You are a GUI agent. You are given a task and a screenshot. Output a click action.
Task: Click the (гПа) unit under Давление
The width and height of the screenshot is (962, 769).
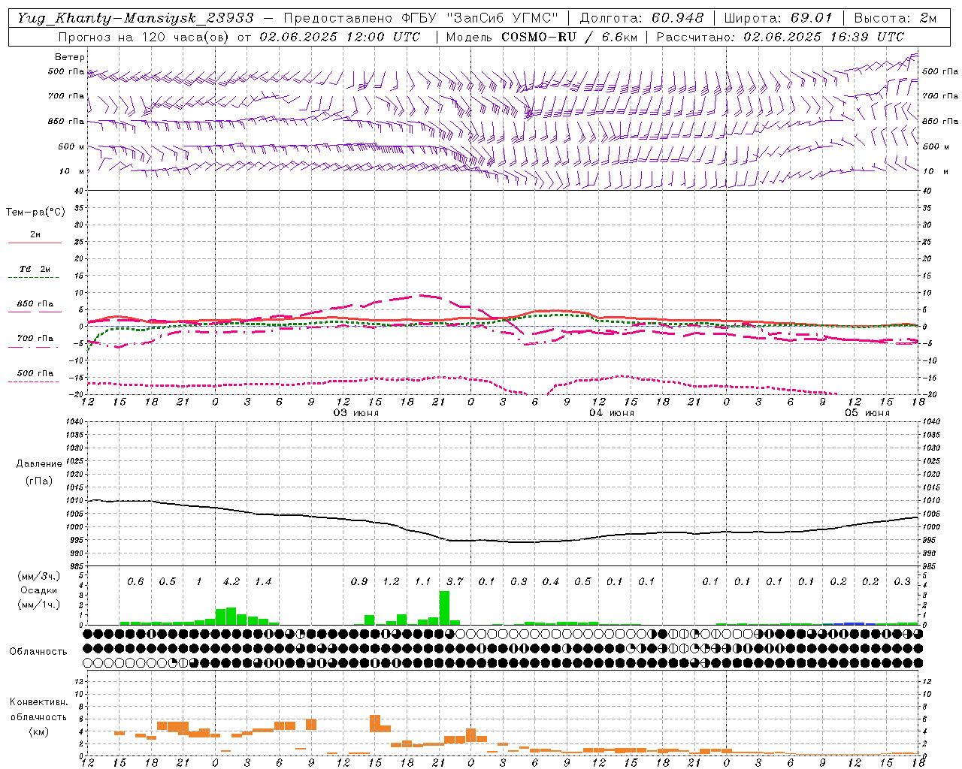click(39, 481)
